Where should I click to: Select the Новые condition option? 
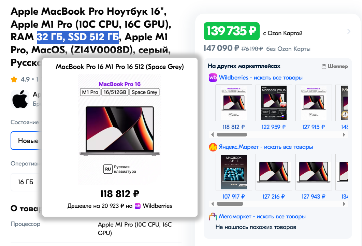26,141
